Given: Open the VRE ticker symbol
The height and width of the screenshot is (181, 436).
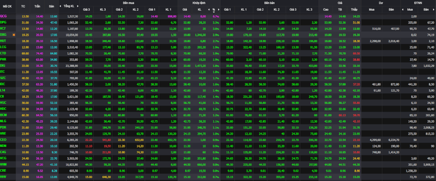Looking at the screenshot, I should [x=3, y=133].
